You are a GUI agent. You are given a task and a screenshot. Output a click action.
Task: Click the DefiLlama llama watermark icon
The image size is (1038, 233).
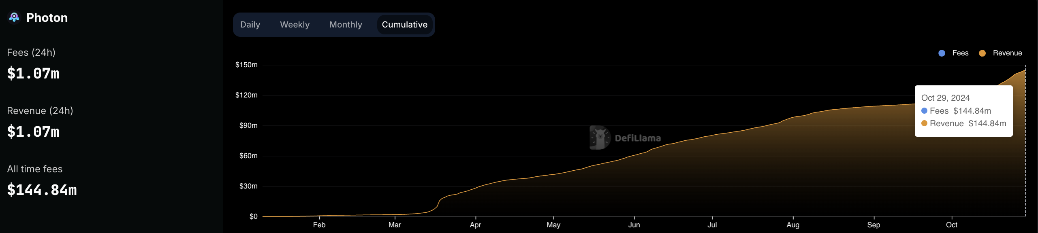coord(600,138)
